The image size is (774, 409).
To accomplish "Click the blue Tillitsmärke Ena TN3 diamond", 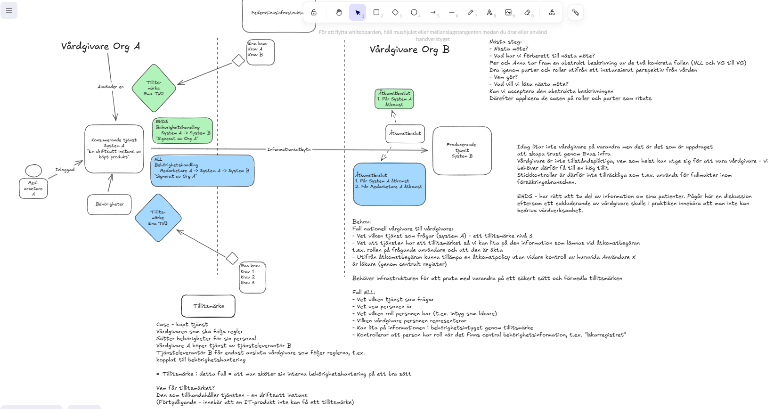I will [158, 218].
